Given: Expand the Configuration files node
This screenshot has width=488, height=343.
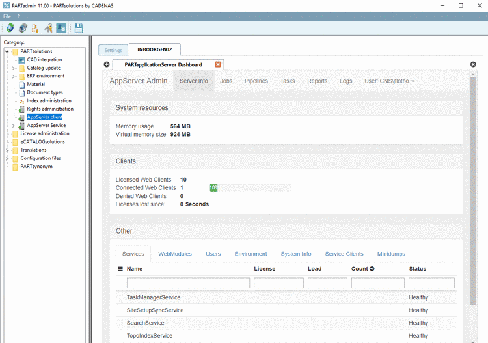Looking at the screenshot, I should point(7,158).
